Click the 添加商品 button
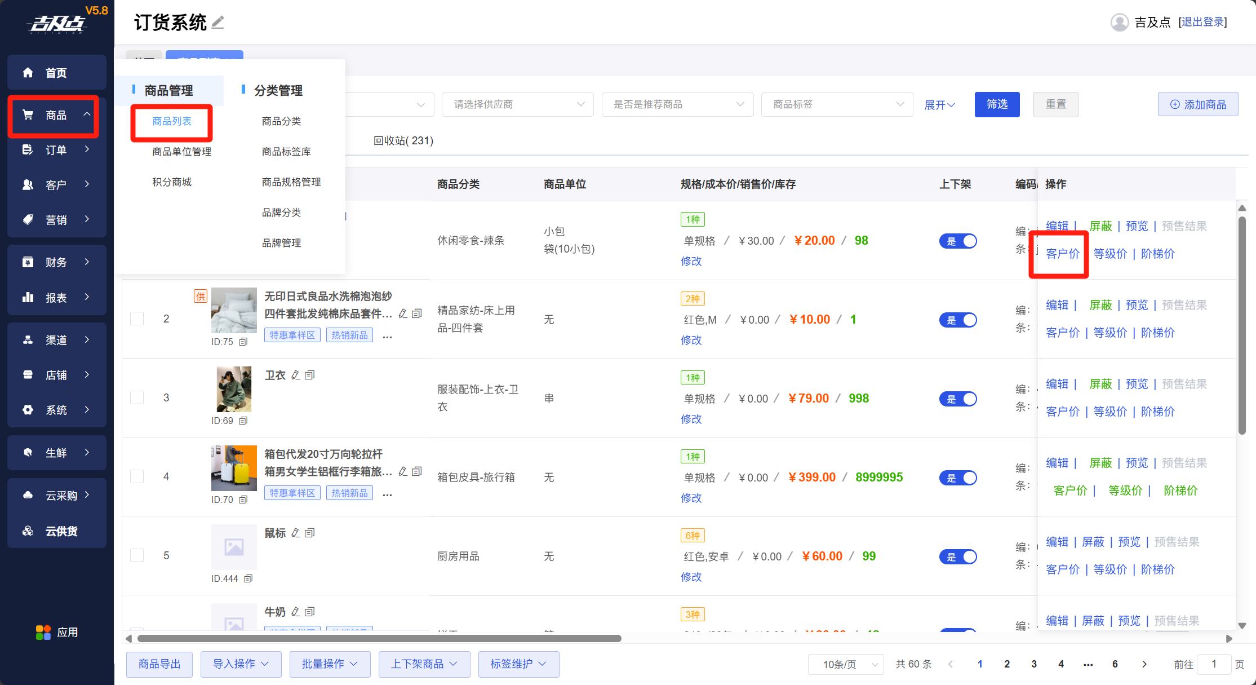1256x685 pixels. click(1197, 104)
